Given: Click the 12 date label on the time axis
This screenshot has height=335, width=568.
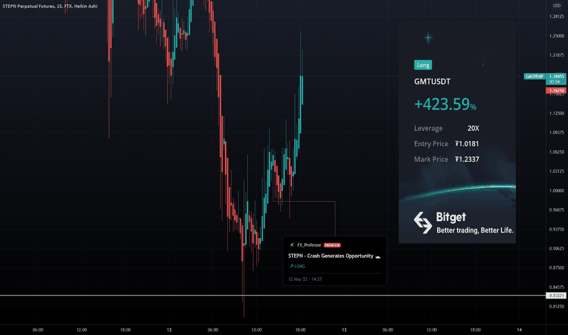Looking at the screenshot, I should click(169, 330).
